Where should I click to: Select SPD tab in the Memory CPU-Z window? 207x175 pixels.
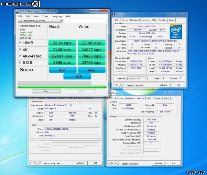tap(149, 99)
